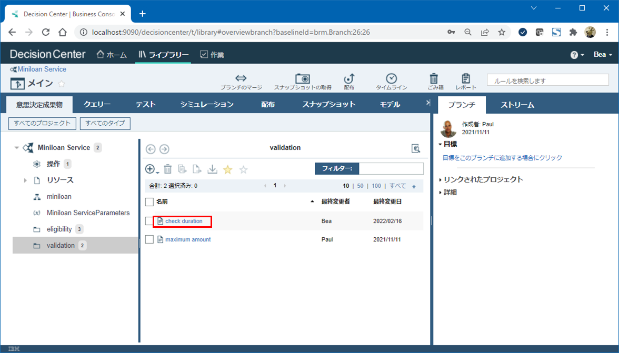Image resolution: width=619 pixels, height=353 pixels.
Task: Check the box for maximum amount
Action: [149, 239]
